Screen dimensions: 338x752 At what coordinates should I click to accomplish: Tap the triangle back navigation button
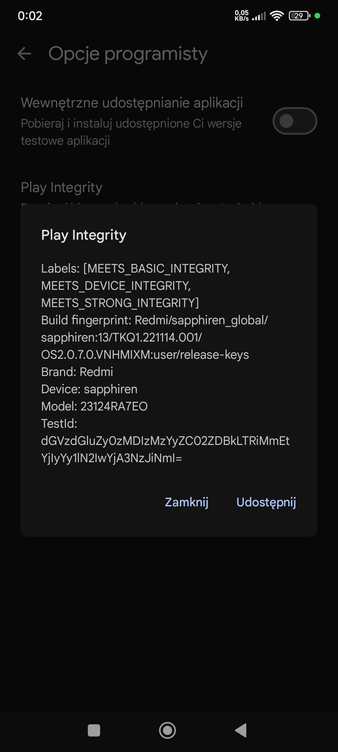coord(241,730)
